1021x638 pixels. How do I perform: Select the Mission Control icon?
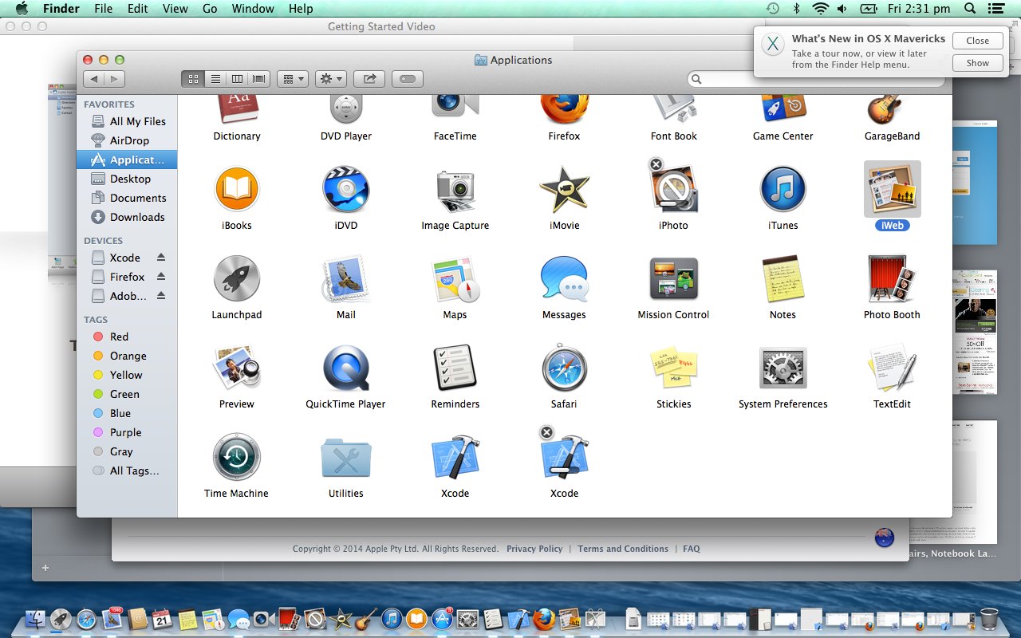(x=673, y=278)
